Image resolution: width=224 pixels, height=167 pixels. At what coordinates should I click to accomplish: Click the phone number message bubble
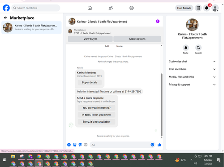[x=109, y=91]
